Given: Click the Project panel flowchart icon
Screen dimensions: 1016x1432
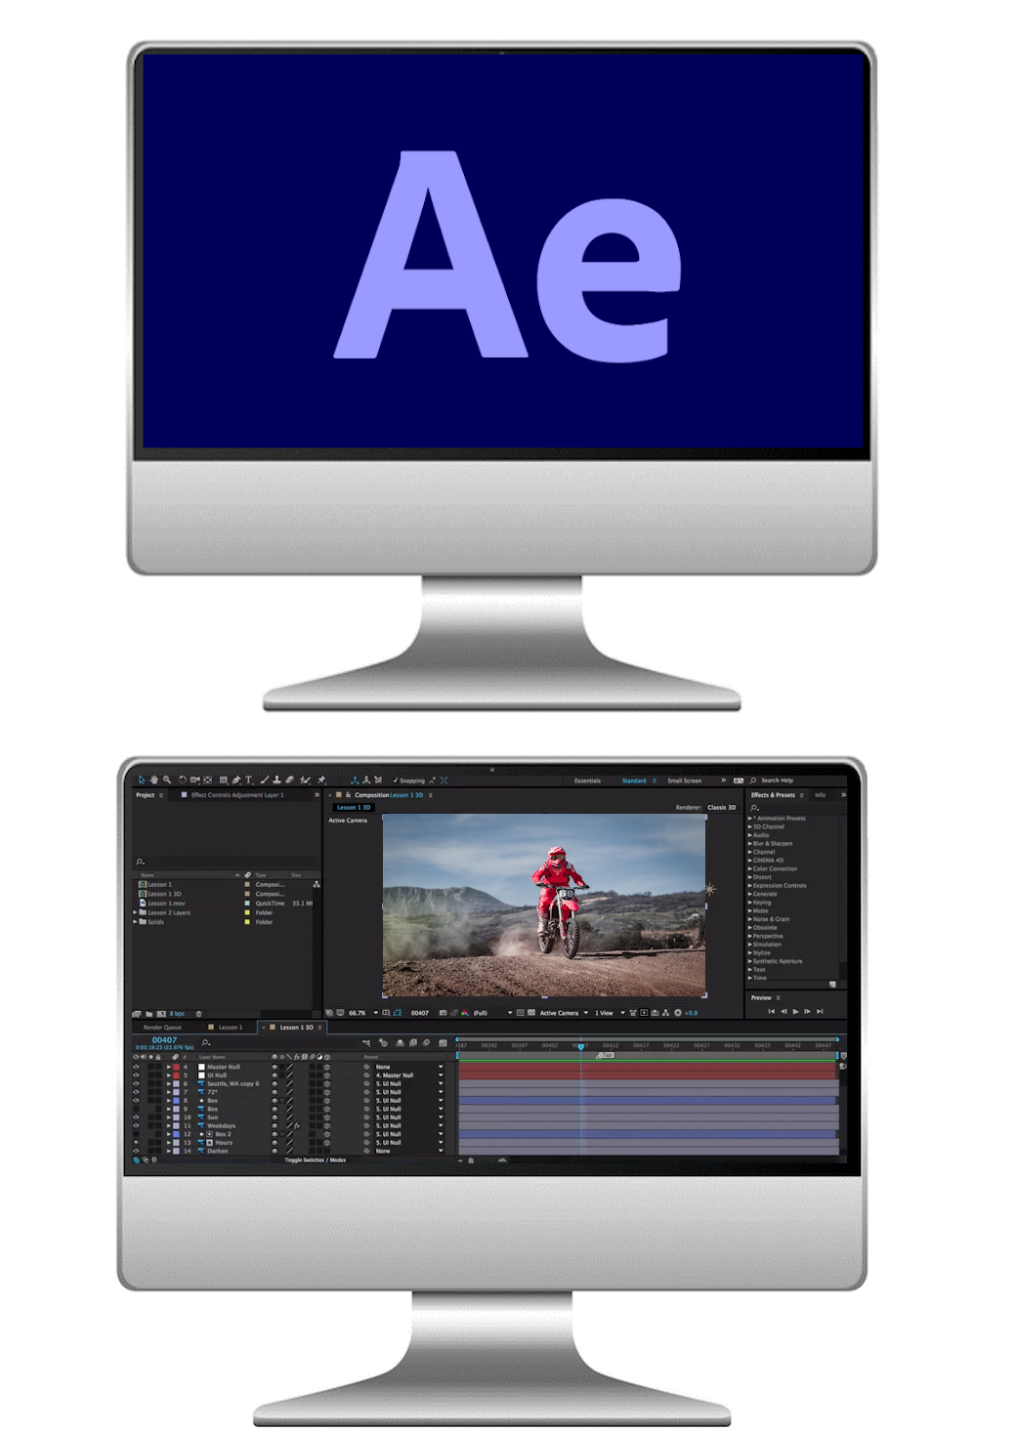Looking at the screenshot, I should [317, 884].
